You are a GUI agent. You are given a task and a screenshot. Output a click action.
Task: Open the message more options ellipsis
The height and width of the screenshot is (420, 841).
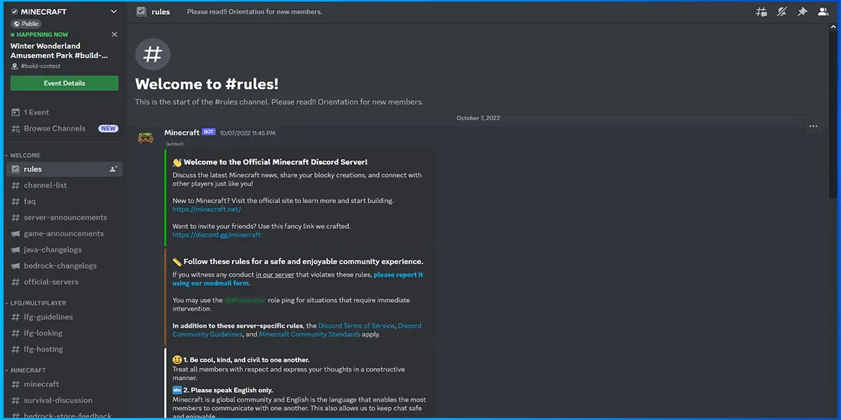[x=813, y=127]
